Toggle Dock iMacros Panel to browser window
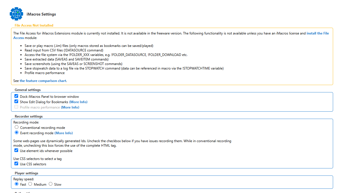 point(16,96)
